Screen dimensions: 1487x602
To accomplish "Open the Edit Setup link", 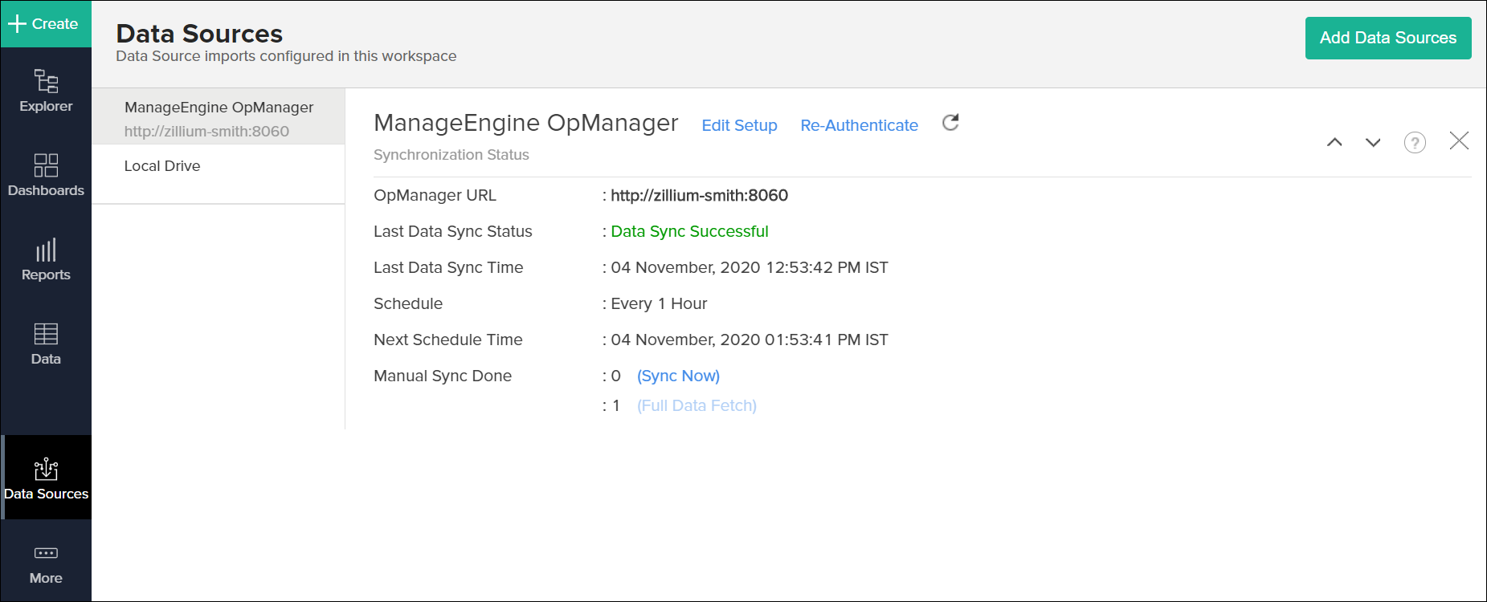I will click(739, 125).
